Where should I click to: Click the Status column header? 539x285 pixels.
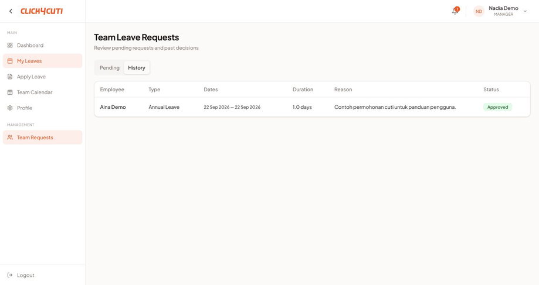[491, 90]
